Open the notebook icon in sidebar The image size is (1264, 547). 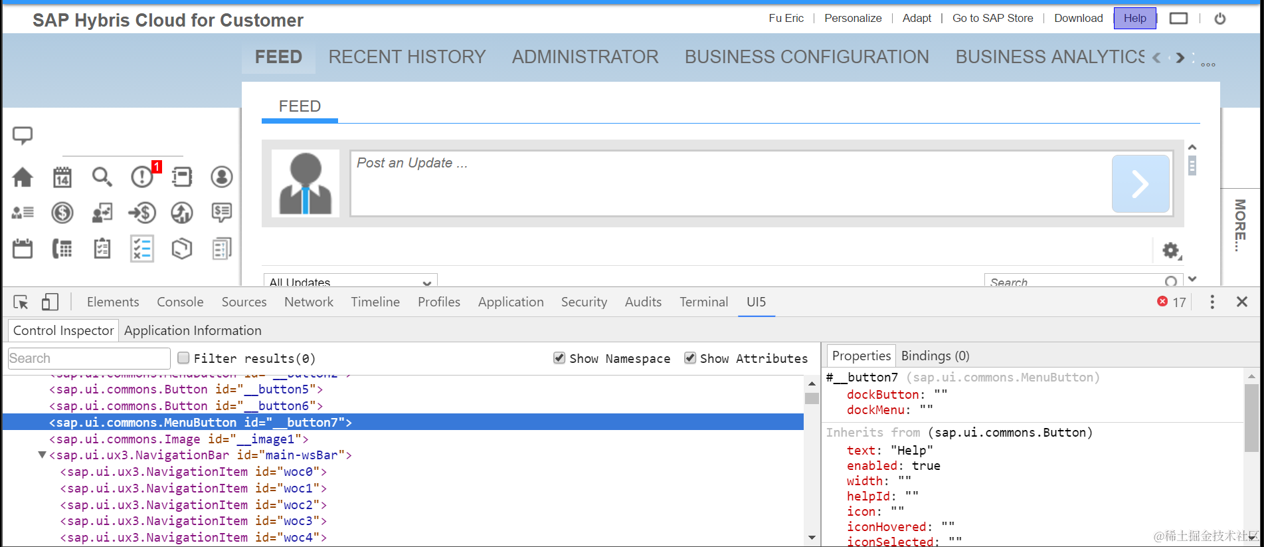pyautogui.click(x=182, y=177)
